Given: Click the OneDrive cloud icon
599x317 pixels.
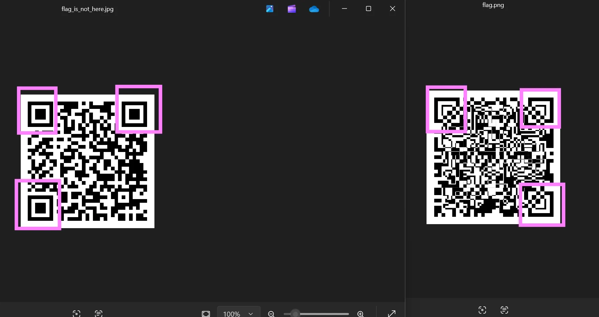Looking at the screenshot, I should (x=314, y=9).
